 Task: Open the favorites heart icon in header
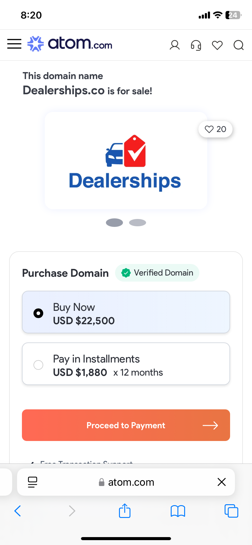point(217,45)
